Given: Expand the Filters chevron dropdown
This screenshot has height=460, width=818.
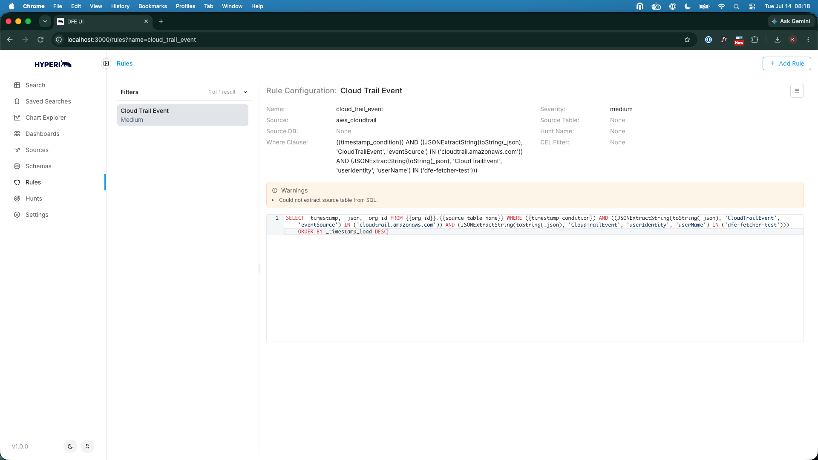Looking at the screenshot, I should [245, 92].
